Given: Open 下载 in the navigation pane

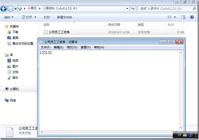Looking at the screenshot, I should tap(15, 32).
